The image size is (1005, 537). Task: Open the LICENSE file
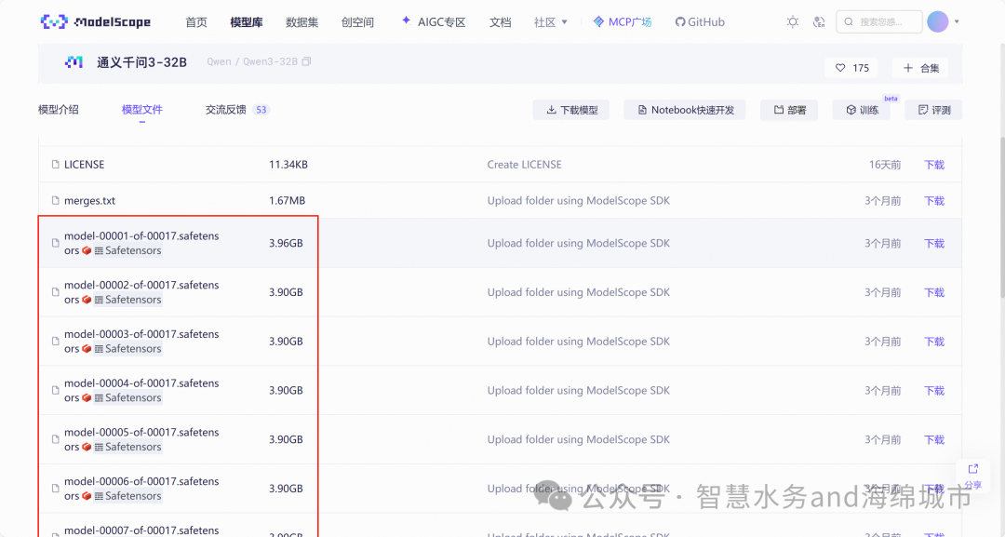click(84, 165)
